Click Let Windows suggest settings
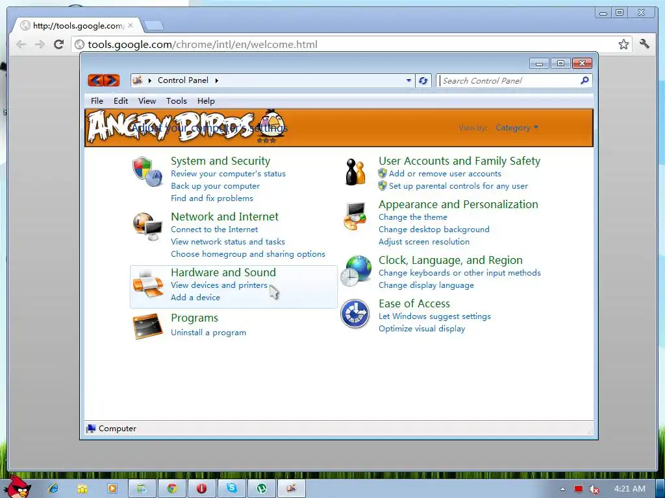 pos(434,316)
